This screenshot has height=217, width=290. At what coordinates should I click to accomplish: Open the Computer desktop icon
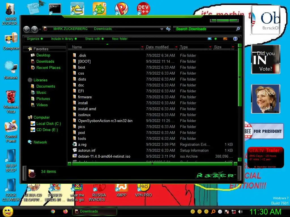point(11,41)
